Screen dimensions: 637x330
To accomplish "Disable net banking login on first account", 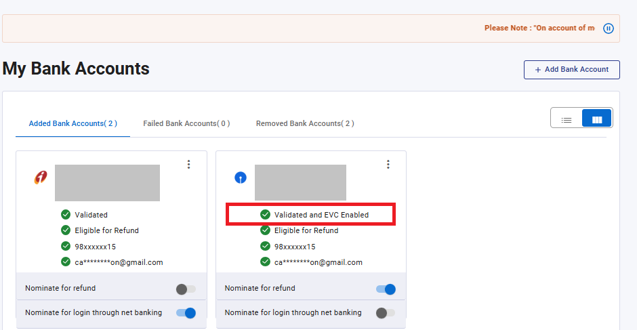I will click(x=186, y=313).
